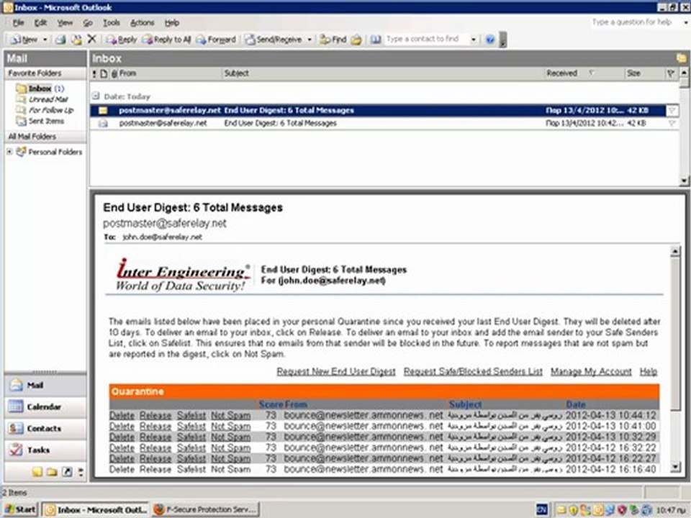Switch to the Contacts navigation pane
This screenshot has width=691, height=518.
coord(45,429)
